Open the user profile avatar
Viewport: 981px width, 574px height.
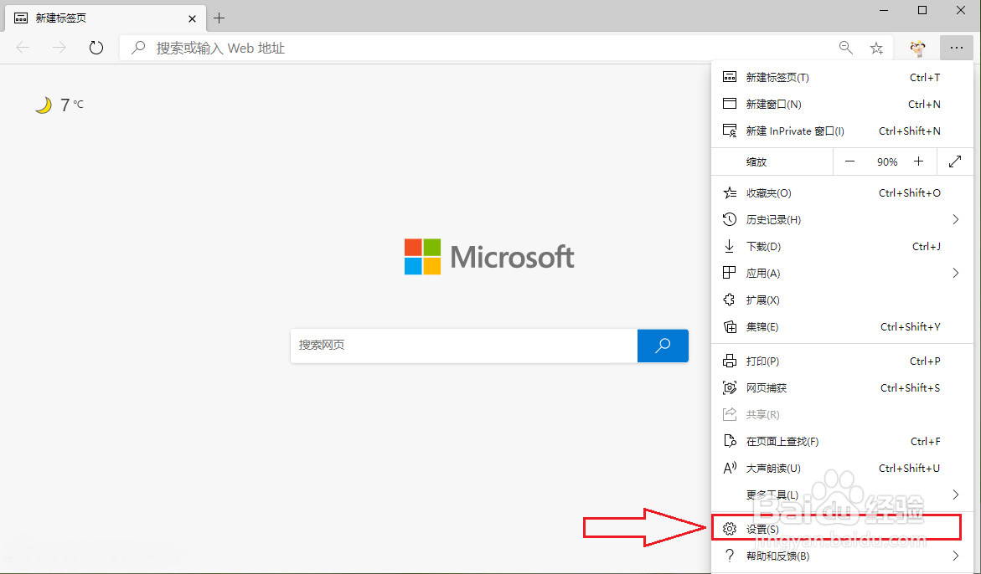(918, 48)
